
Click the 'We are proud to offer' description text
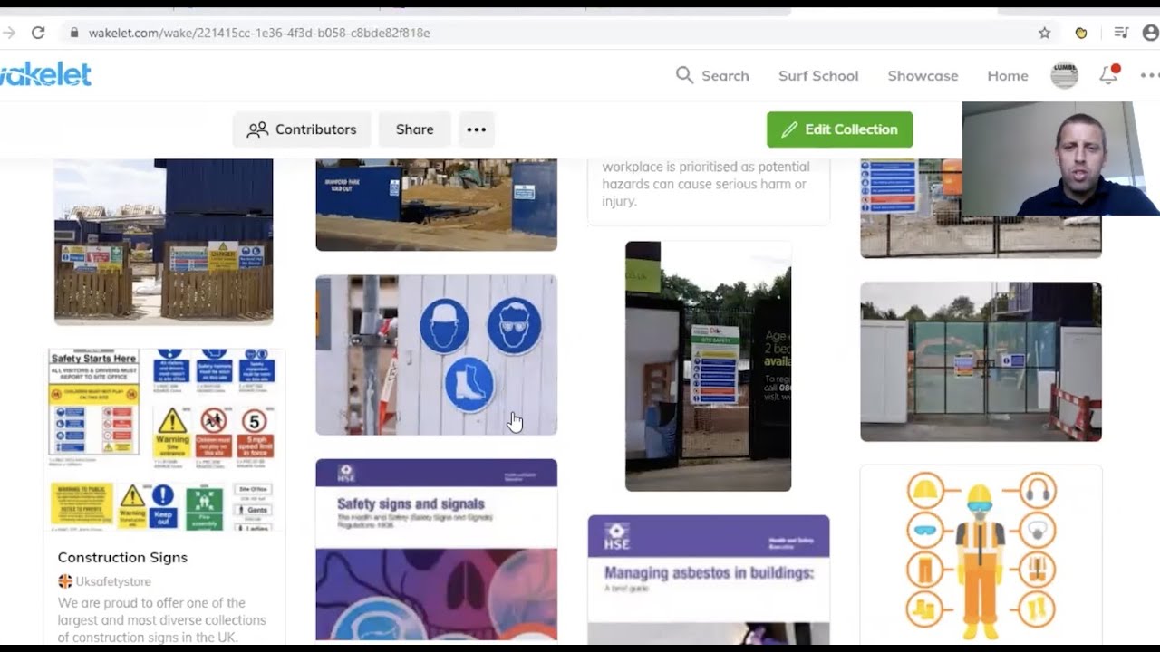161,620
